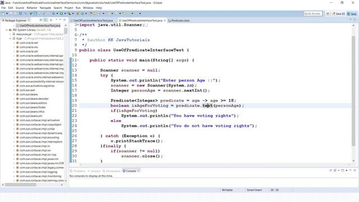Collapse all in Package Explorer
The height and width of the screenshot is (202, 359).
tap(41, 20)
